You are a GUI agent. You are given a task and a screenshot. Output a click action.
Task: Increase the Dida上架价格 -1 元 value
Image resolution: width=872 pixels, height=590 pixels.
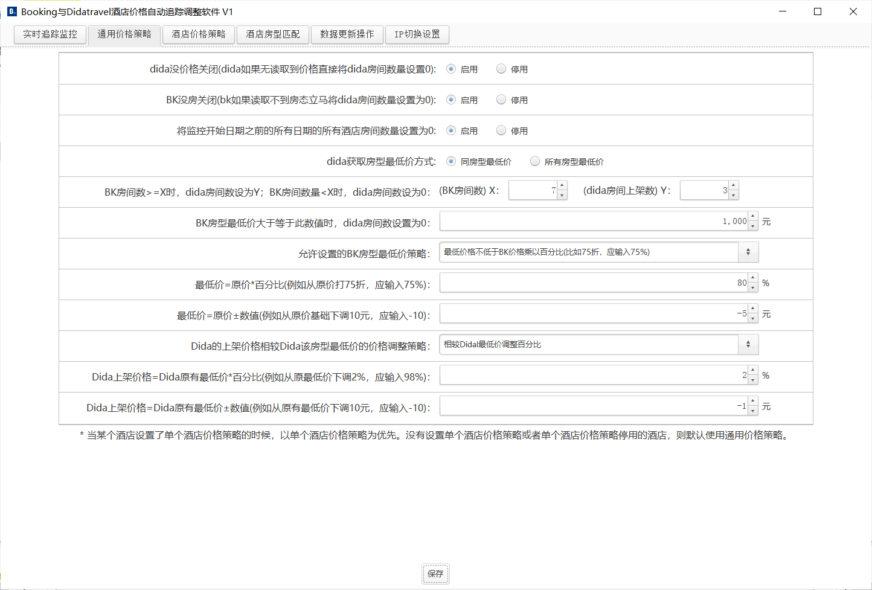(753, 401)
